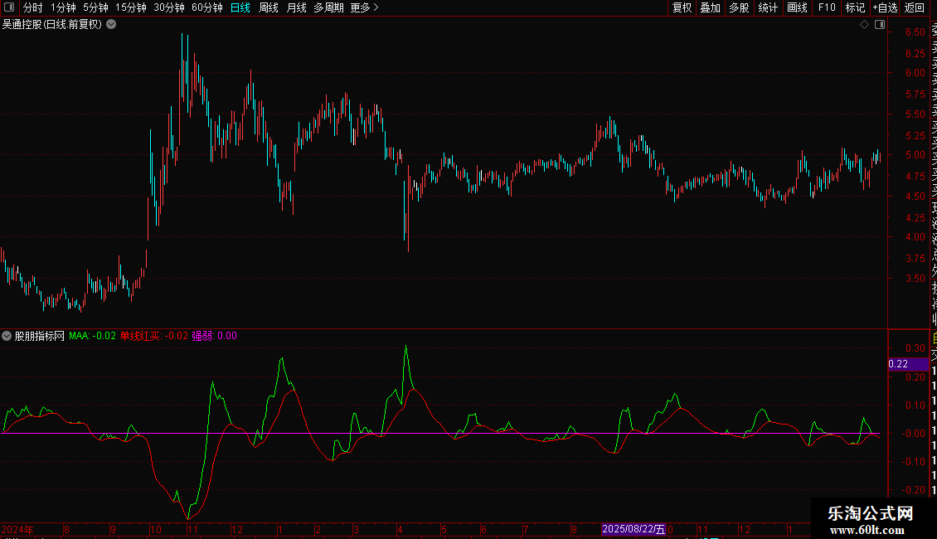Select the 60分钟 period tab

206,7
